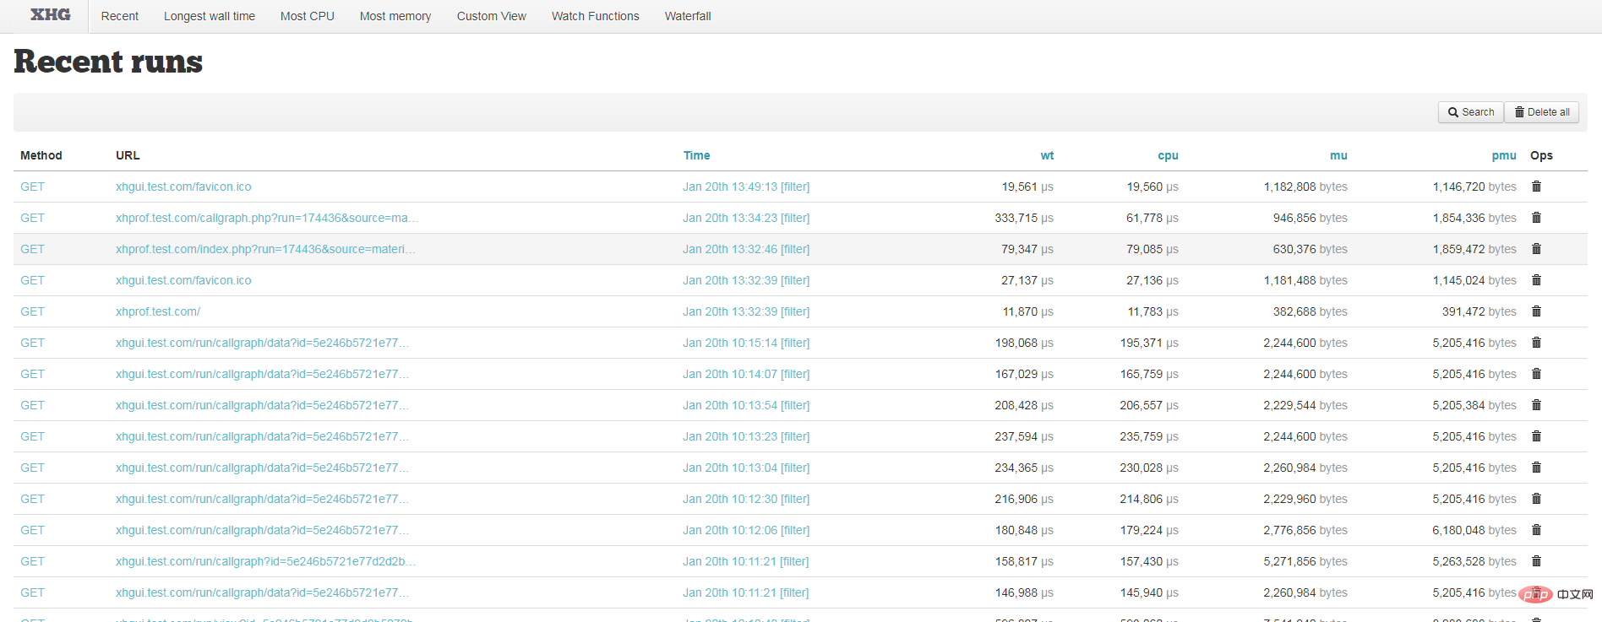Sort runs by the wt column
This screenshot has height=622, width=1602.
pyautogui.click(x=1047, y=155)
